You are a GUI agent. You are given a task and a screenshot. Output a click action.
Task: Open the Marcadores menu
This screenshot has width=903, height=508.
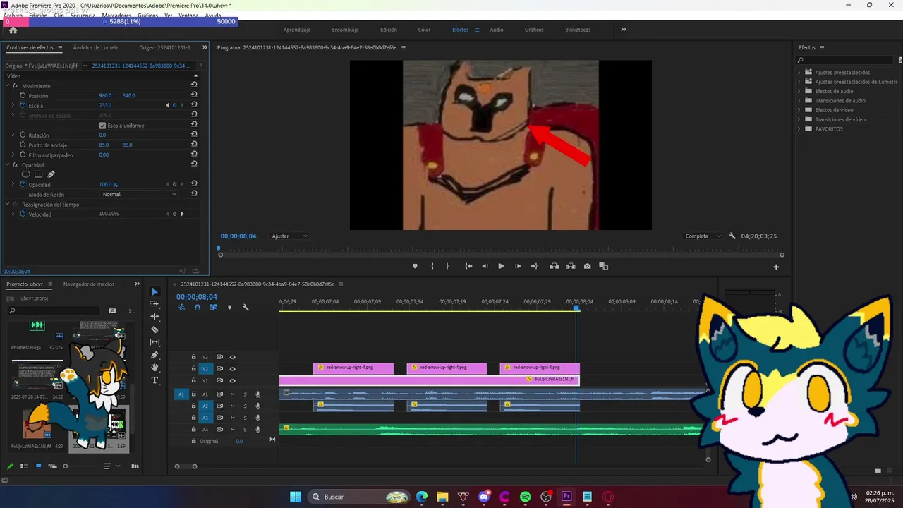(x=116, y=15)
